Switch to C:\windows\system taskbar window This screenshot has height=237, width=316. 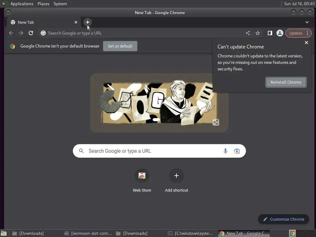pos(191,233)
